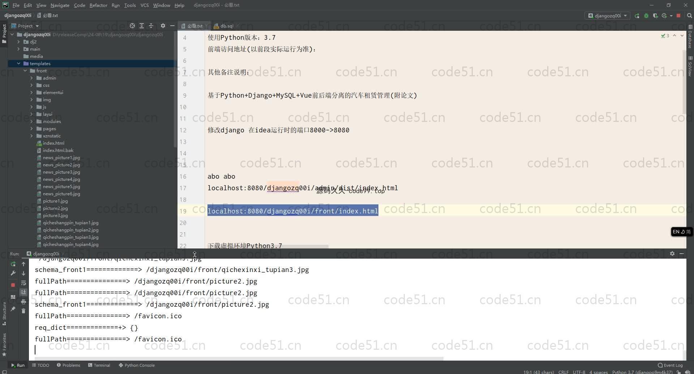This screenshot has width=694, height=374.
Task: Toggle scroll to end in Run console
Action: (x=23, y=292)
